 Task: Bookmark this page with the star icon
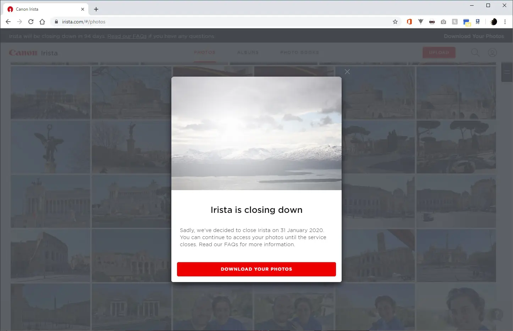click(x=395, y=22)
